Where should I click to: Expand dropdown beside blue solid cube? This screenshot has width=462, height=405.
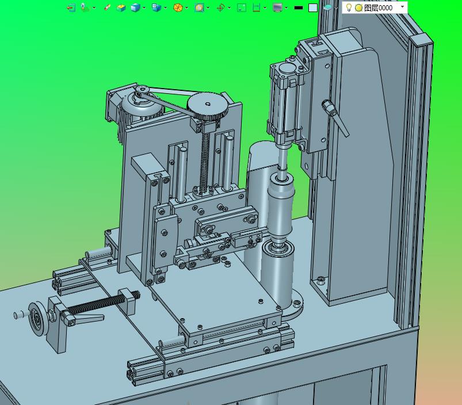tap(144, 8)
